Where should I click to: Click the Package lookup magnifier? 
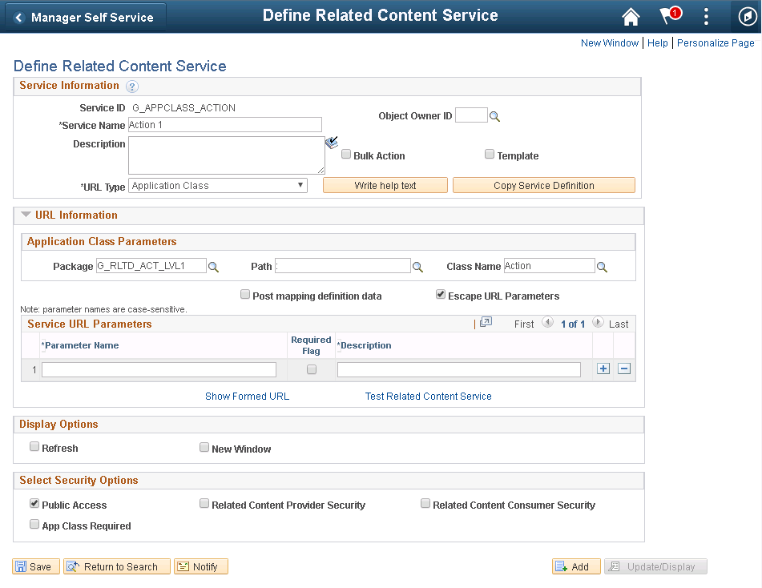(213, 267)
